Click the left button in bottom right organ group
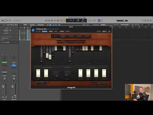Viewport: 153px width, 115px height. point(94,83)
